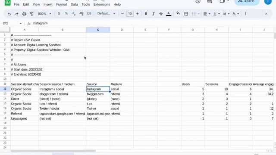Decrease decimal places
The height and width of the screenshot is (155, 276).
click(x=74, y=13)
